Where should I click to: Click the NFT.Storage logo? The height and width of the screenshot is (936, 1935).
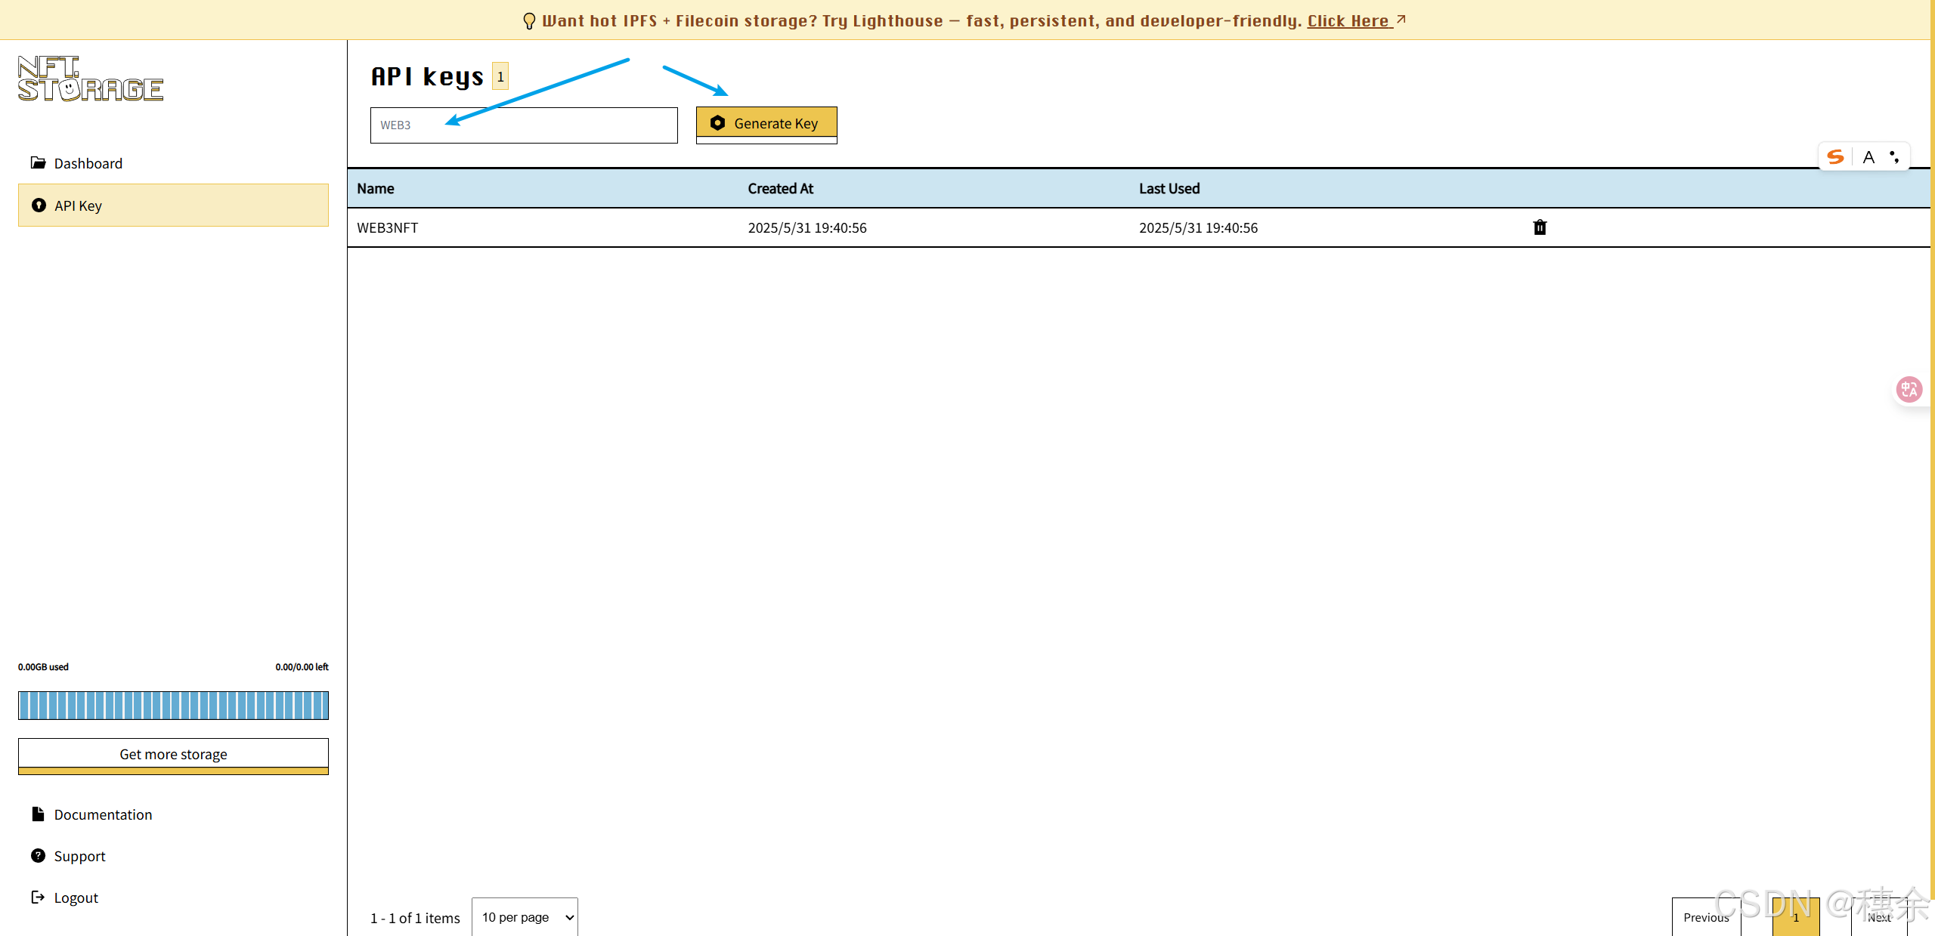coord(90,79)
